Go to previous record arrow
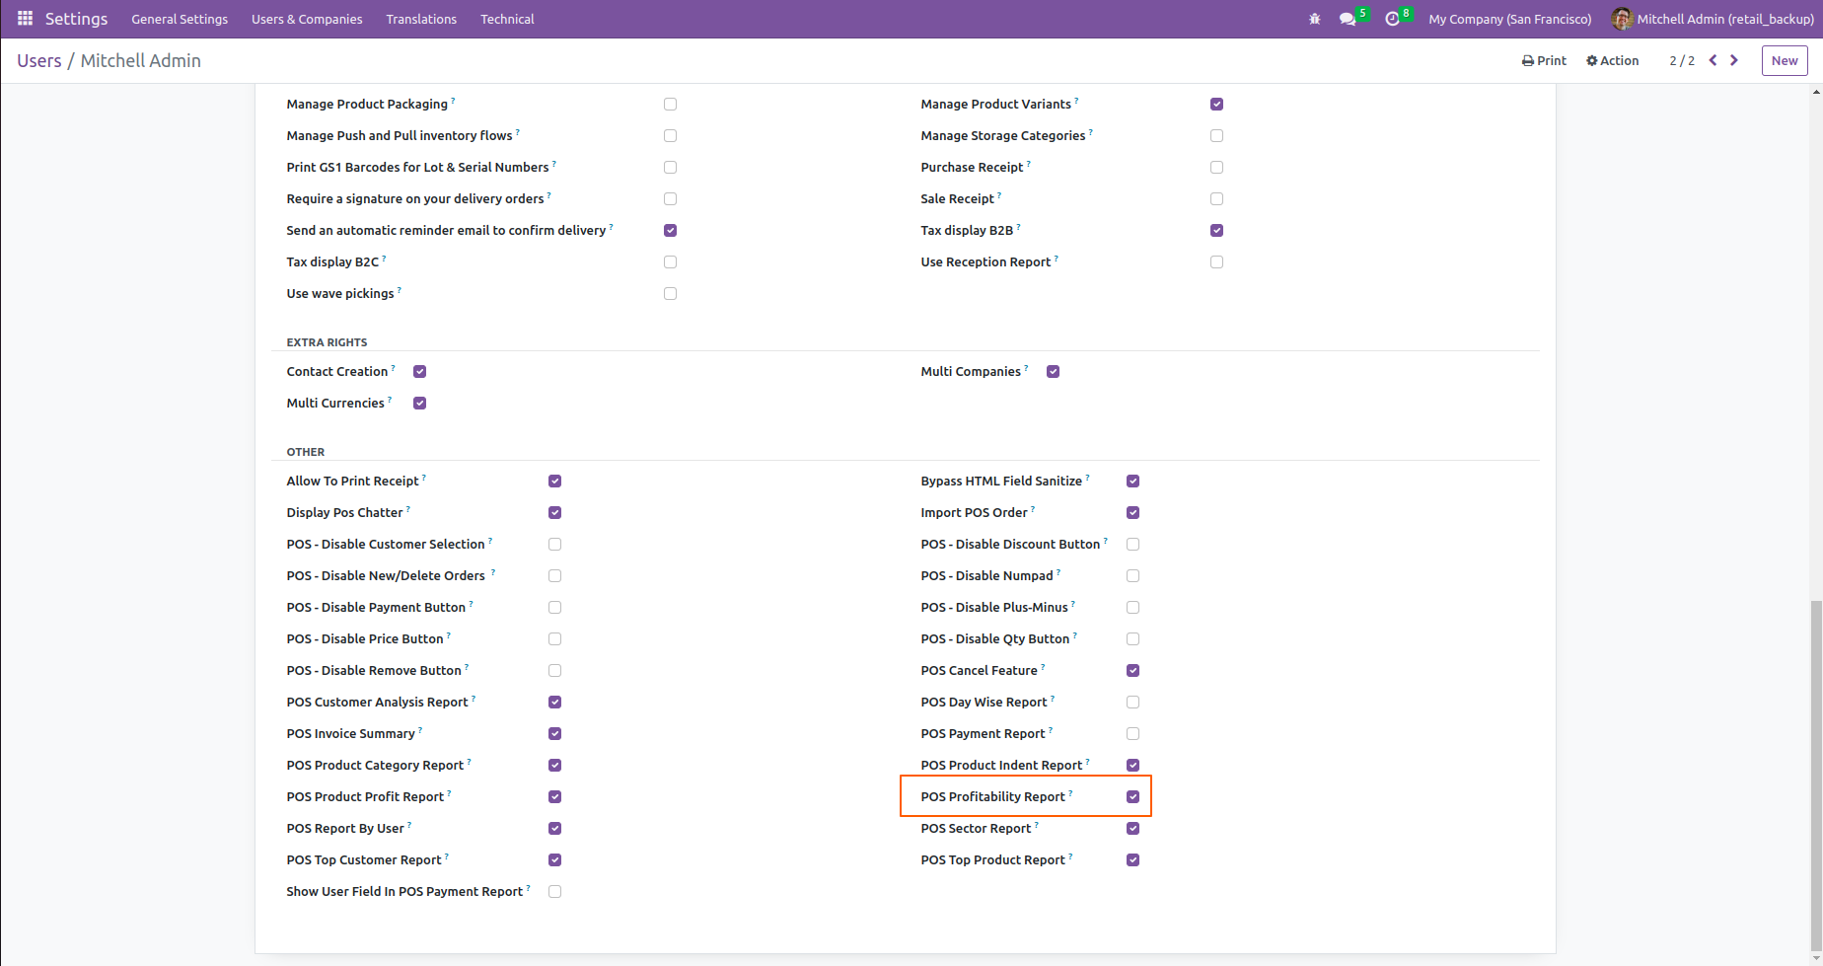Screen dimensions: 1823x966 click(x=1713, y=60)
